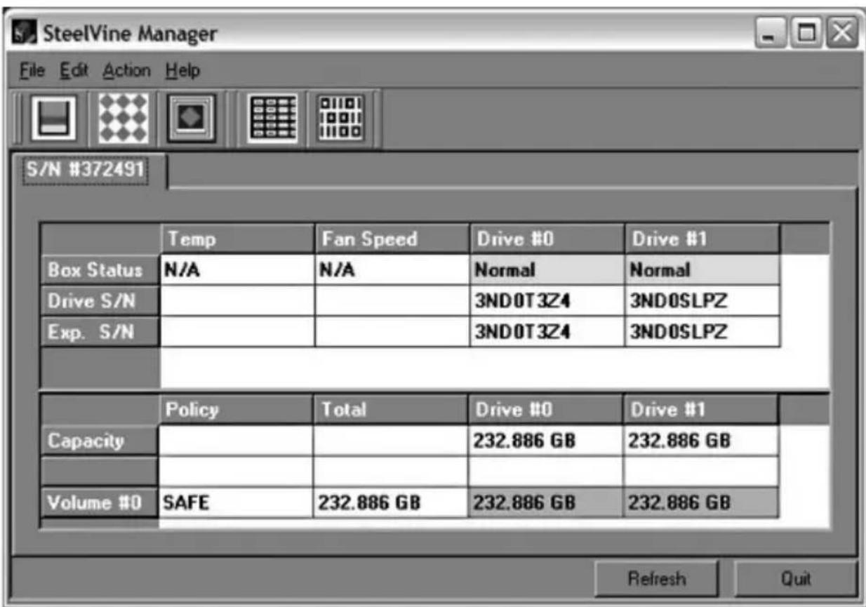Click Volume #0 Drive #1 232.886 GB cell

[700, 502]
